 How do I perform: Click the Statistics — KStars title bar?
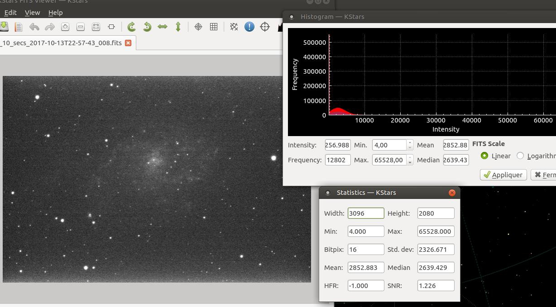(x=389, y=193)
